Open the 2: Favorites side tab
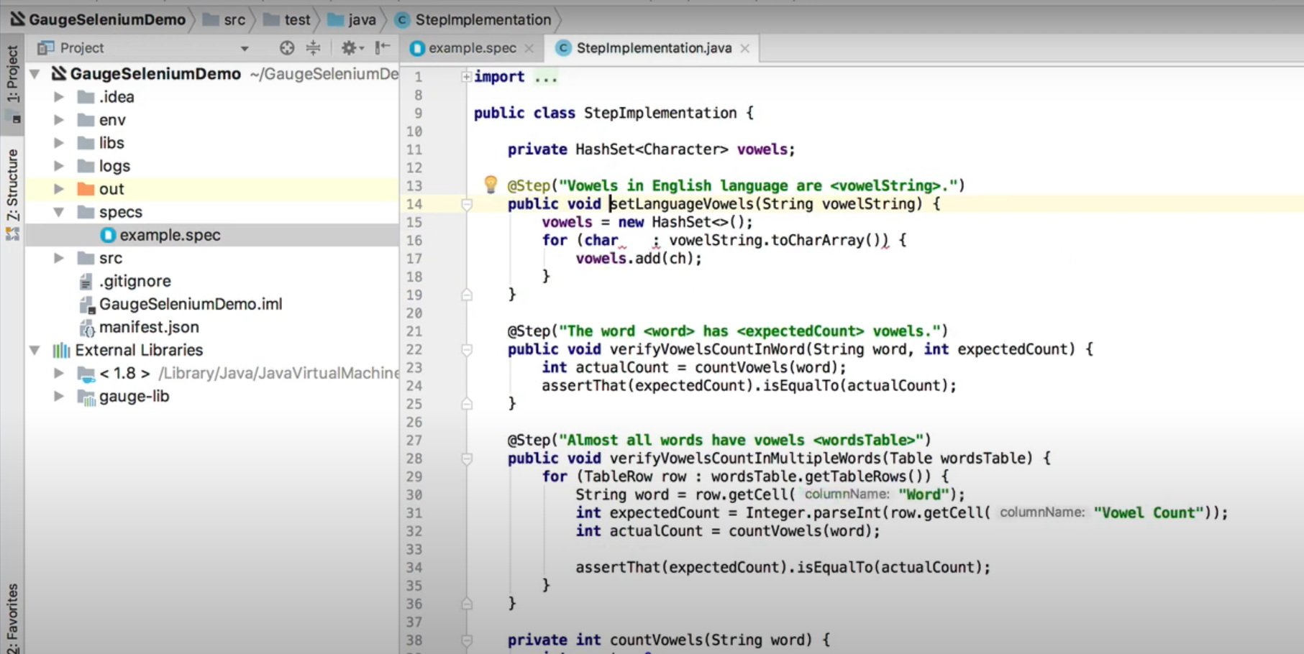1304x654 pixels. click(x=12, y=618)
